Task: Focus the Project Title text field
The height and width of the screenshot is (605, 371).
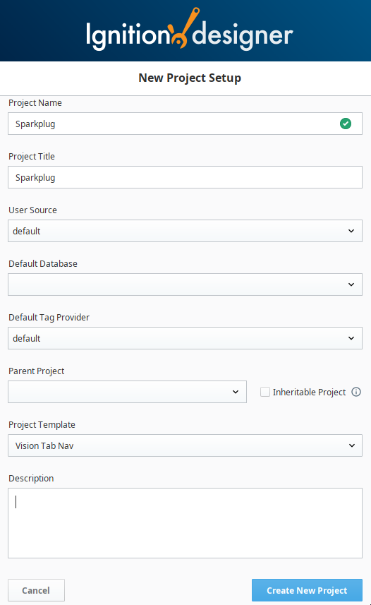Action: [x=185, y=177]
